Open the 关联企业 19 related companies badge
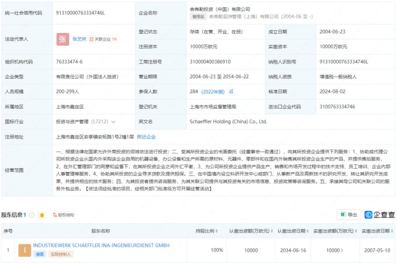This screenshot has width=397, height=264. tap(103, 39)
